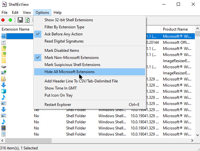The height and width of the screenshot is (151, 200).
Task: Toggle Ask Before Any Action option
Action: click(x=90, y=34)
